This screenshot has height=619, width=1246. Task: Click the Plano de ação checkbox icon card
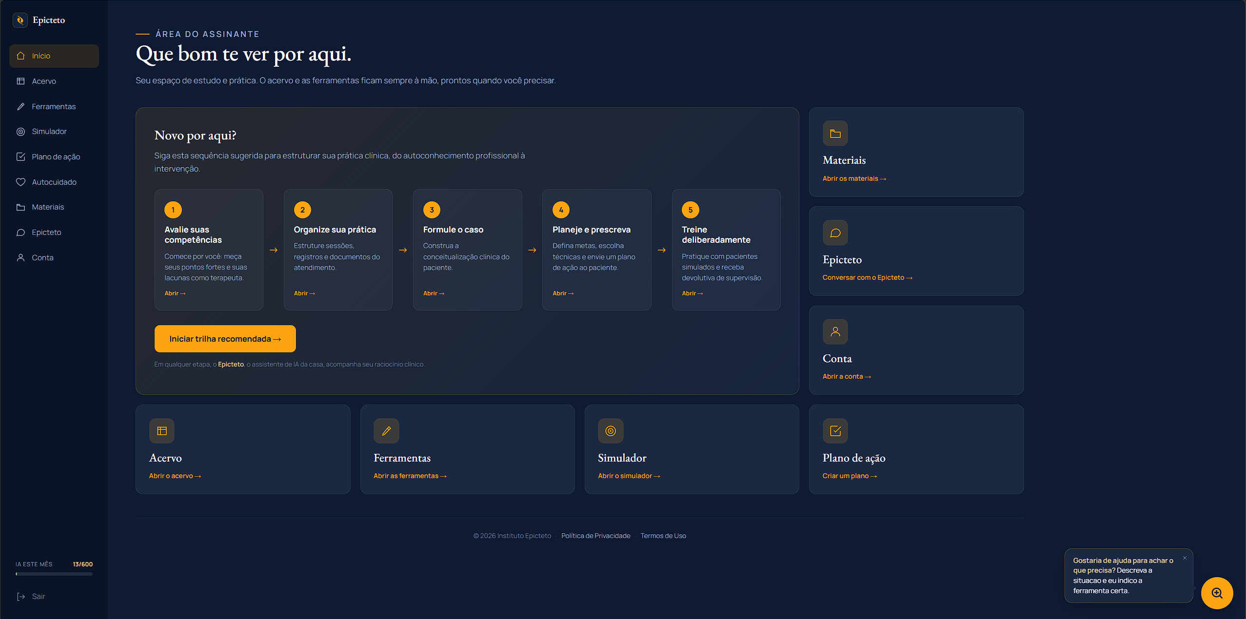point(835,431)
